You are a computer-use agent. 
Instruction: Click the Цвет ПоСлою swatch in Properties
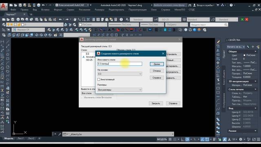244,55
